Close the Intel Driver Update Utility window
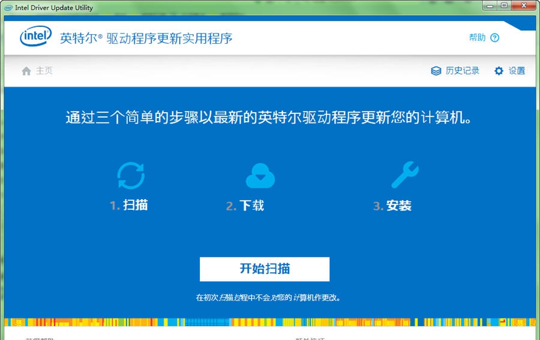Screen dimensions: 540x340 point(524,6)
